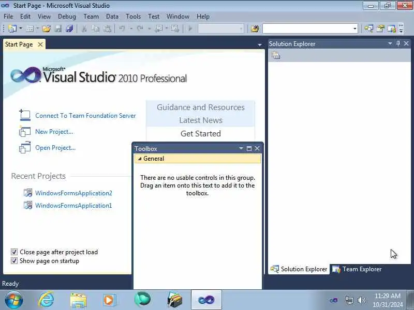Open the Window menu

178,17
